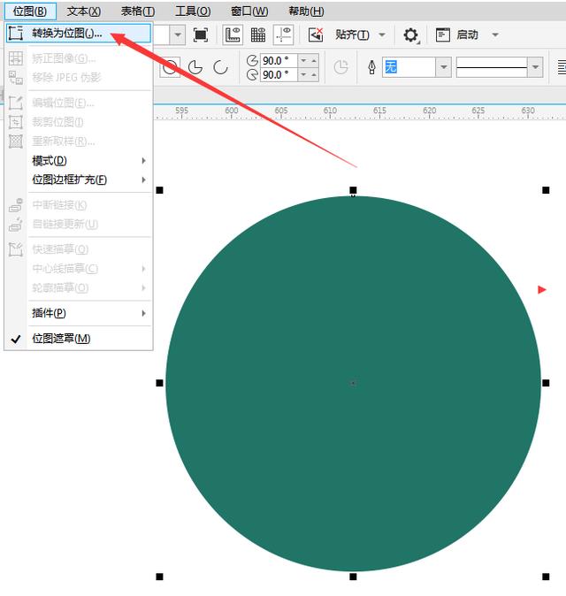Screen dimensions: 566x596
Task: Expand the 插件(P) submenu
Action: (79, 313)
